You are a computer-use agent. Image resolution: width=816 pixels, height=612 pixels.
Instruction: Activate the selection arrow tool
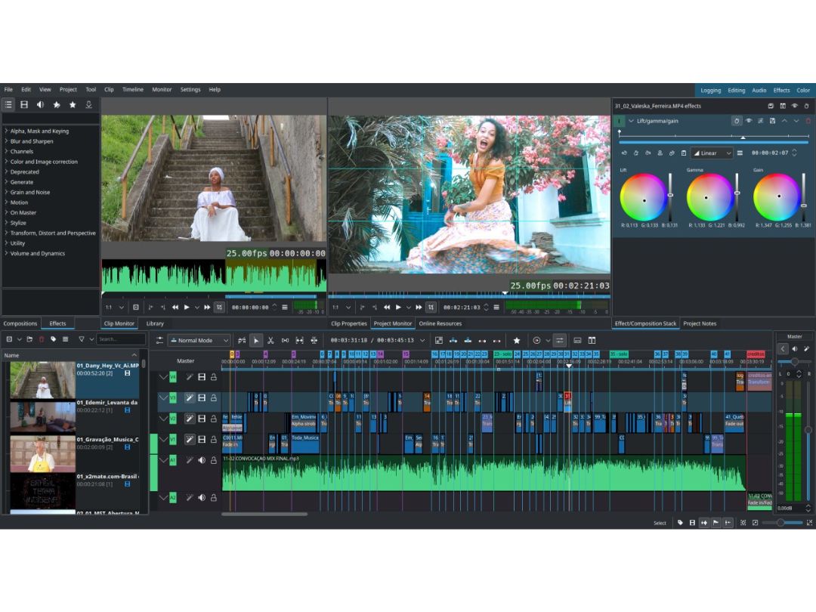coord(256,340)
